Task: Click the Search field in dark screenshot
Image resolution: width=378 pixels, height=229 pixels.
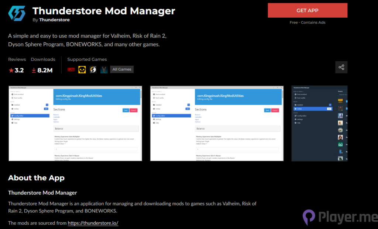Action: pos(343,95)
